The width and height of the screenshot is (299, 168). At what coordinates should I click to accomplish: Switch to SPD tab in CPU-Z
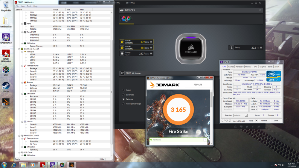coord(255,67)
